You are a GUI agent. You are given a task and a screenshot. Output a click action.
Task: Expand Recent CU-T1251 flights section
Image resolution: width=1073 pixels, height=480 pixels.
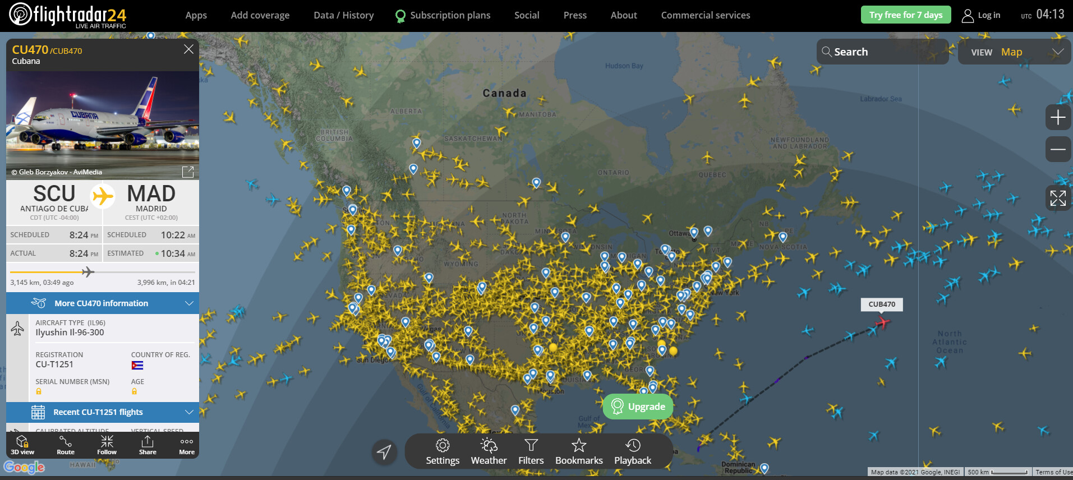(103, 412)
